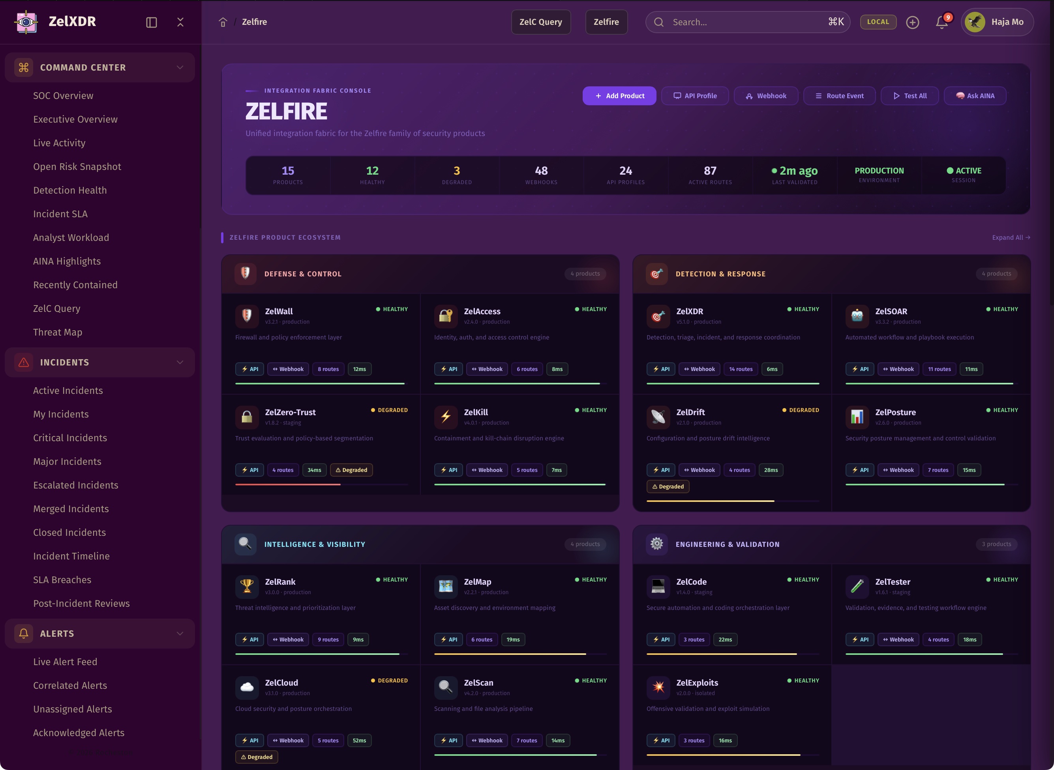1054x770 pixels.
Task: Click the ZelRank trophy icon
Action: pos(247,586)
